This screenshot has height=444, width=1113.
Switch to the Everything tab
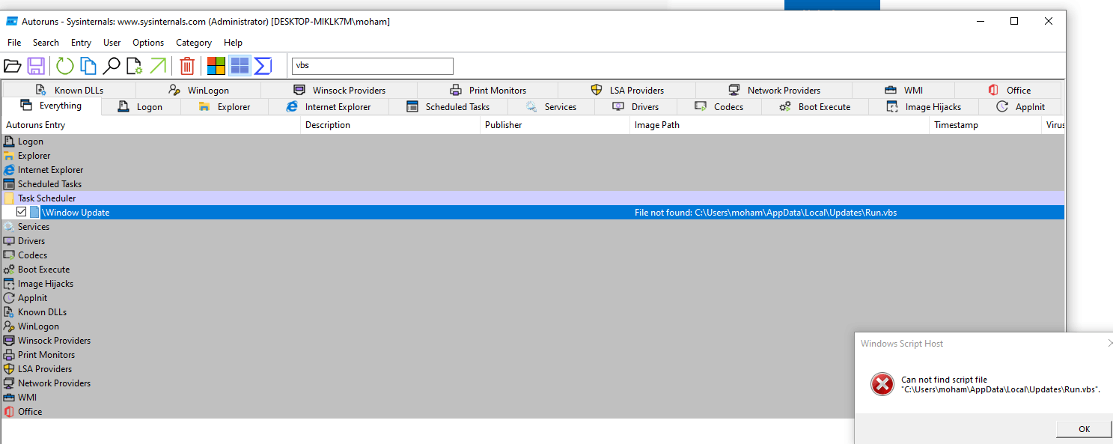pos(52,106)
